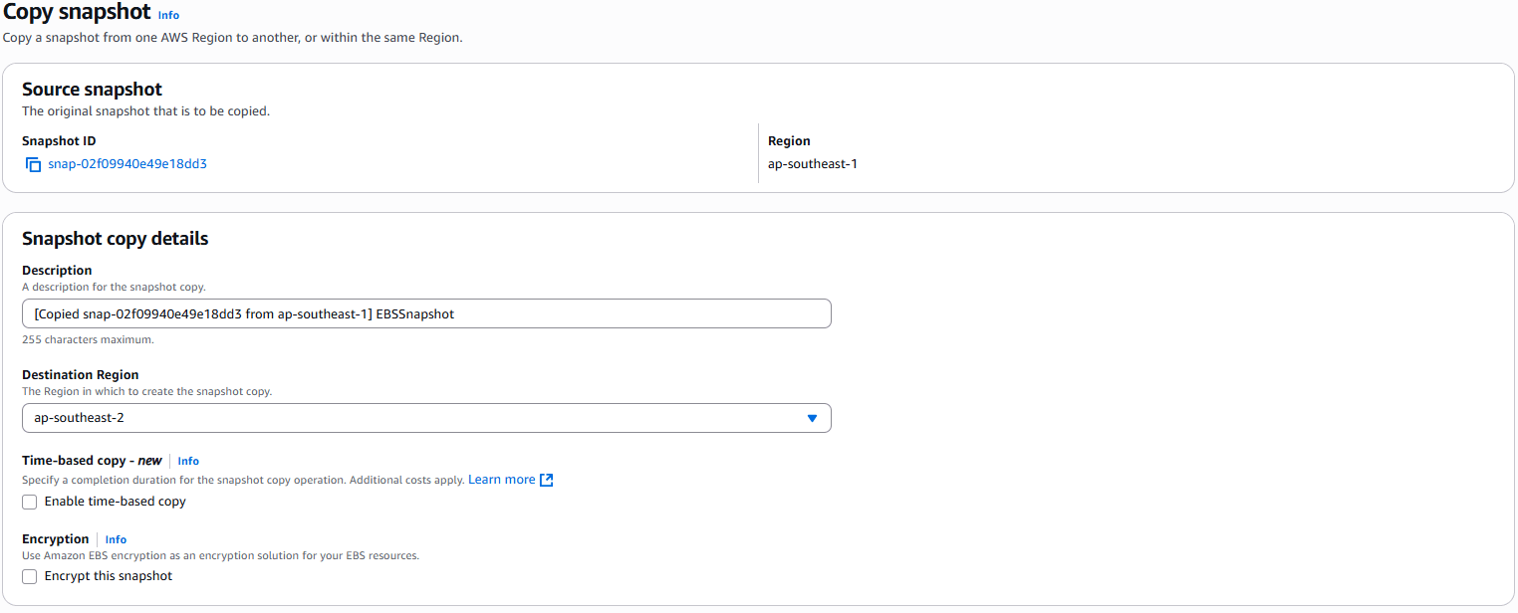Click the source Region value ap-southeast-1

click(x=813, y=163)
